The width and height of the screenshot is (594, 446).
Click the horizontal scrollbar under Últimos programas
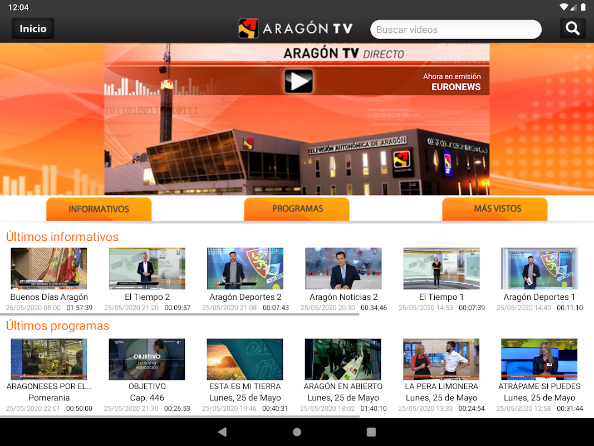180,416
